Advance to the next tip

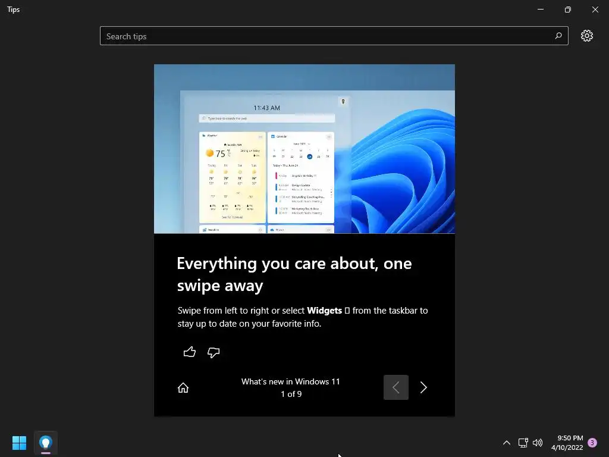pyautogui.click(x=423, y=387)
